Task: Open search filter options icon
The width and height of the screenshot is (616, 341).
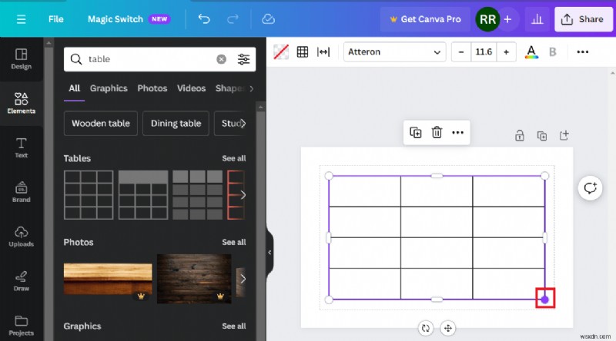Action: [243, 59]
